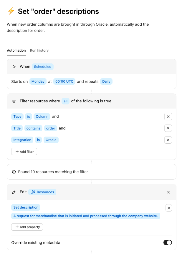
Task: Toggle Override existing metadata switch
Action: [x=168, y=242]
